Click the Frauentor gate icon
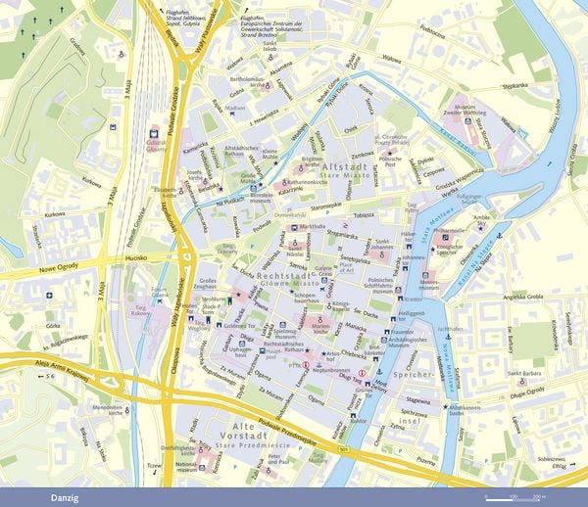Image resolution: width=588 pixels, height=507 pixels. click(x=387, y=332)
